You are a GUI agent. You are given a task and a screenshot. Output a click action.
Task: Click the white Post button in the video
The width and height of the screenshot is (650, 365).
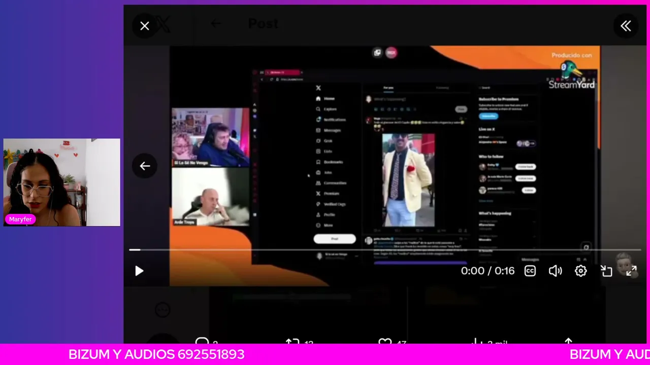335,239
